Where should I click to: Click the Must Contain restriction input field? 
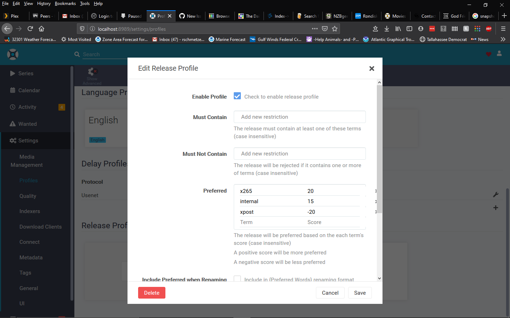(x=299, y=117)
